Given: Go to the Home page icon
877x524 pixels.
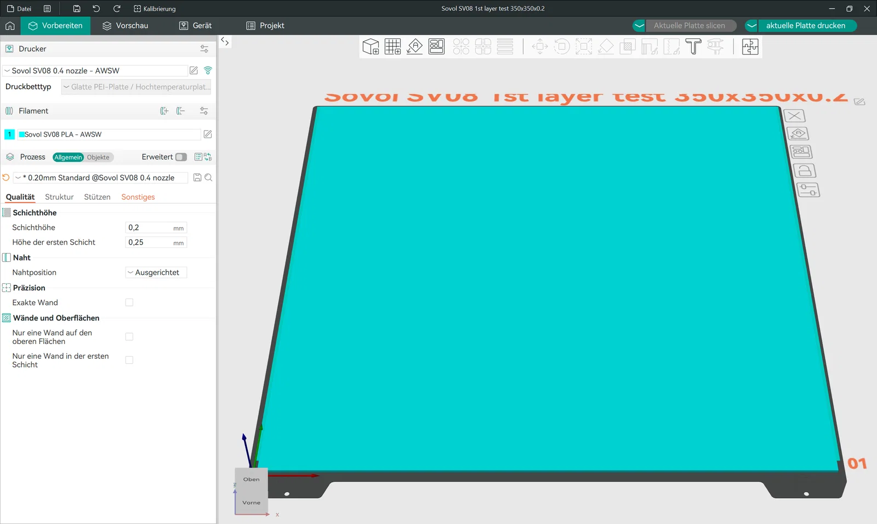Looking at the screenshot, I should pos(10,26).
